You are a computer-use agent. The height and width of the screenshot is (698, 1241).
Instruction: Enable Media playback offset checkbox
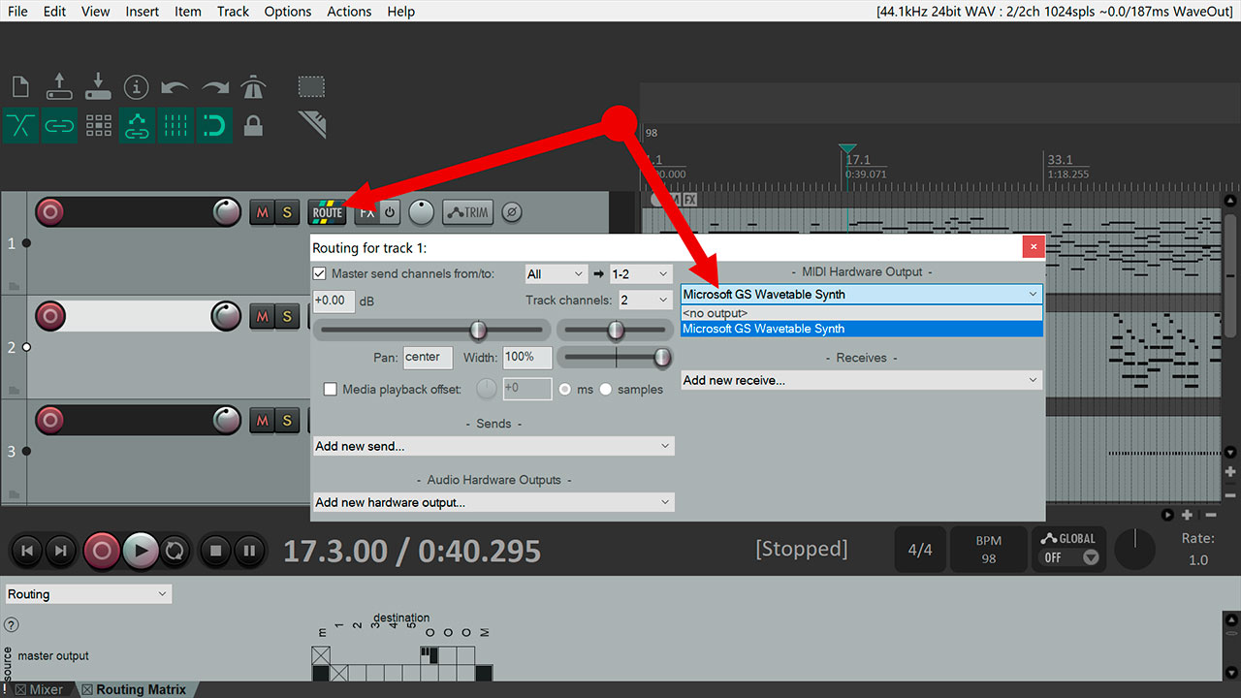pyautogui.click(x=330, y=390)
